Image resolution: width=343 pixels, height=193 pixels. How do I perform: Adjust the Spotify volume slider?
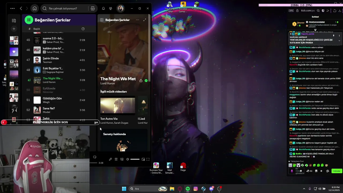point(135,159)
